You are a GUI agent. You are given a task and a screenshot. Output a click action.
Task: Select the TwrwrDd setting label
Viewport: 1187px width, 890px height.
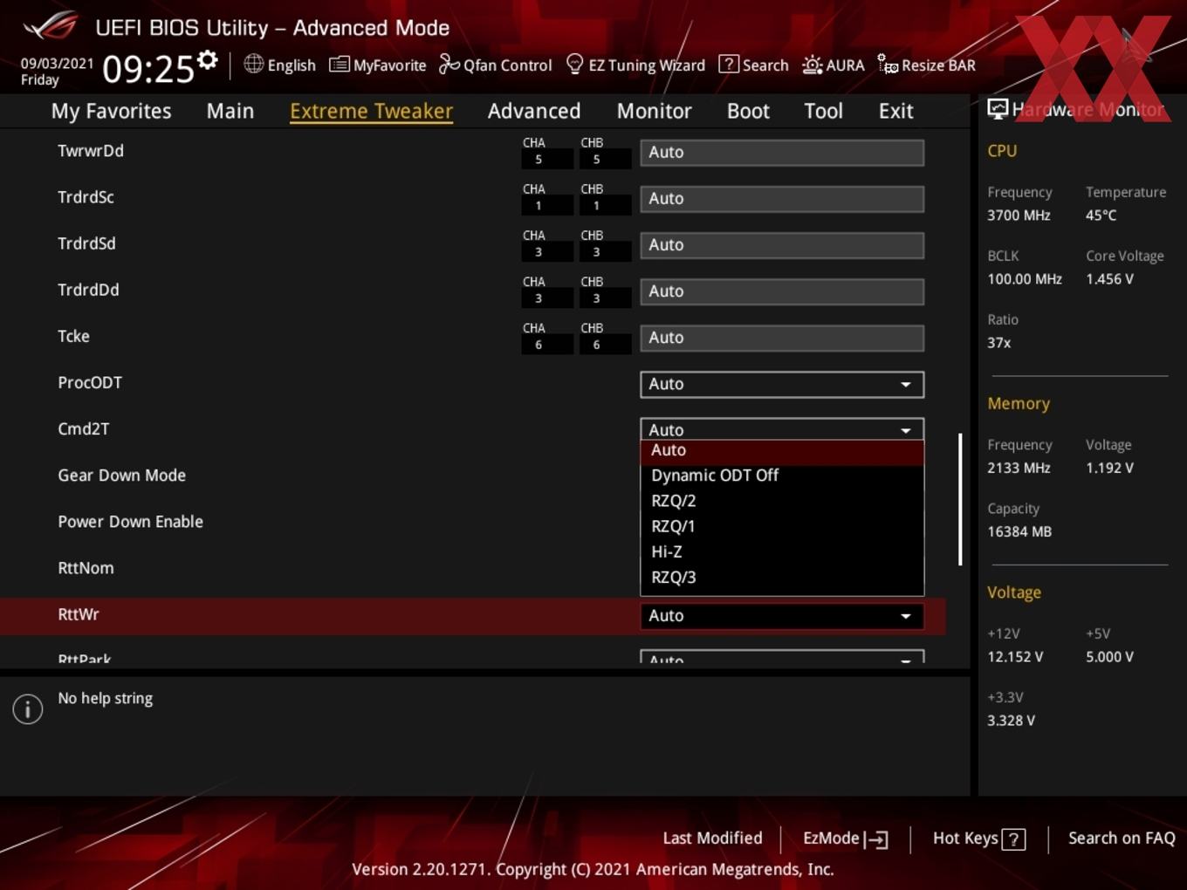tap(91, 151)
